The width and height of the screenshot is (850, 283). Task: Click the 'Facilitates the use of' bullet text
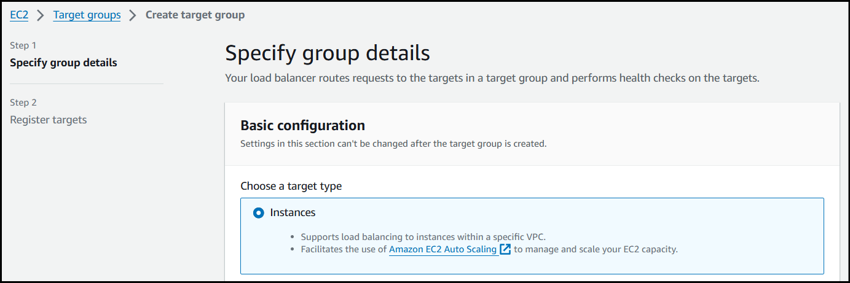[x=343, y=249]
